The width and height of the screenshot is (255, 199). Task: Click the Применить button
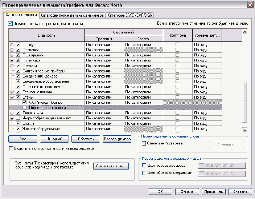[x=214, y=192]
